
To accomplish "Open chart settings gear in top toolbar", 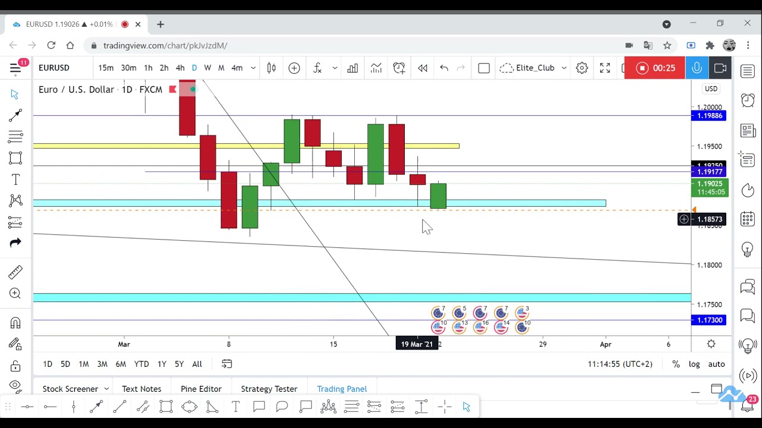I will [582, 68].
